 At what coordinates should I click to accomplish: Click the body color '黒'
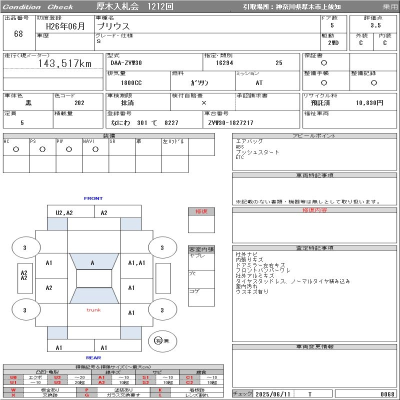point(28,103)
